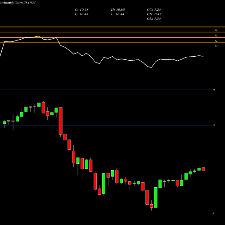The height and width of the screenshot is (225, 225).
Task: Click the 13 label on indicator axis
Action: 216,46
